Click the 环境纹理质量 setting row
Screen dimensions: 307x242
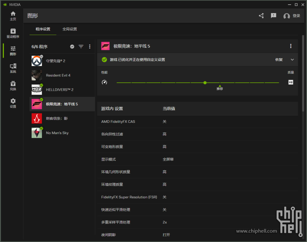click(197, 184)
